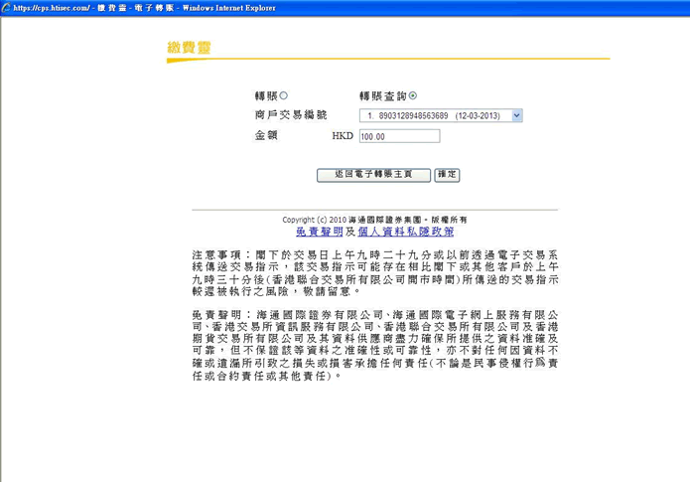Click the 免責聲明 disclaimer paragraph at bottom
This screenshot has height=482, width=690.
pyautogui.click(x=375, y=345)
